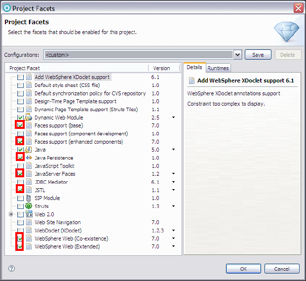
Task: Click the Delete configuration button
Action: point(288,55)
